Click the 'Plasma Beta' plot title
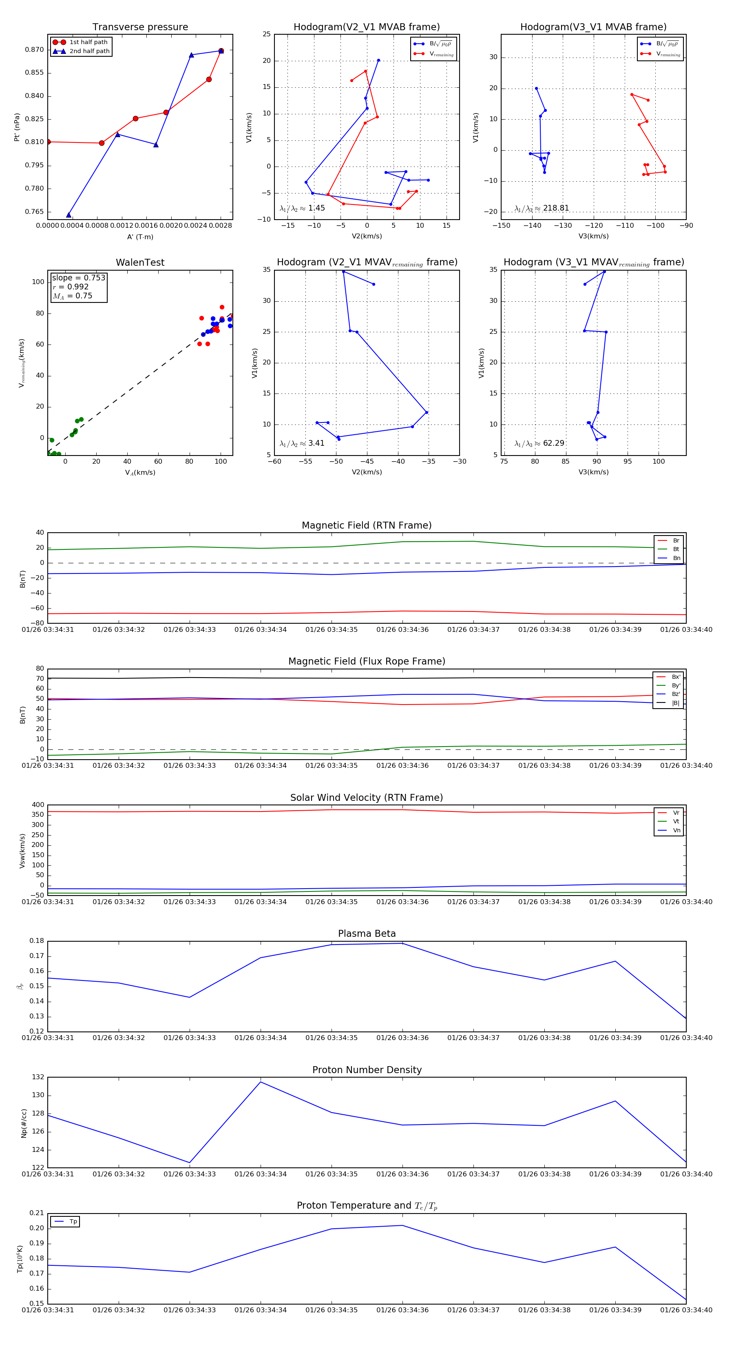The height and width of the screenshot is (1347, 734). click(x=367, y=934)
